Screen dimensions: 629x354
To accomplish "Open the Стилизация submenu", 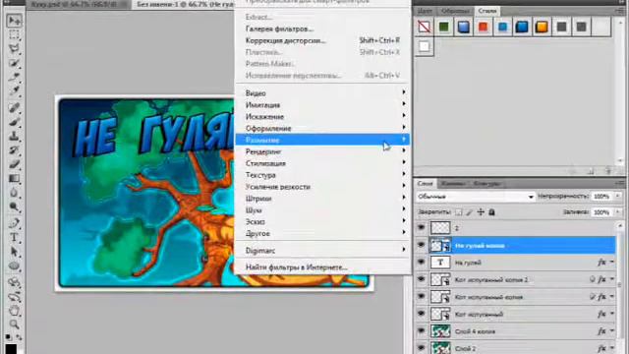I will (x=322, y=163).
